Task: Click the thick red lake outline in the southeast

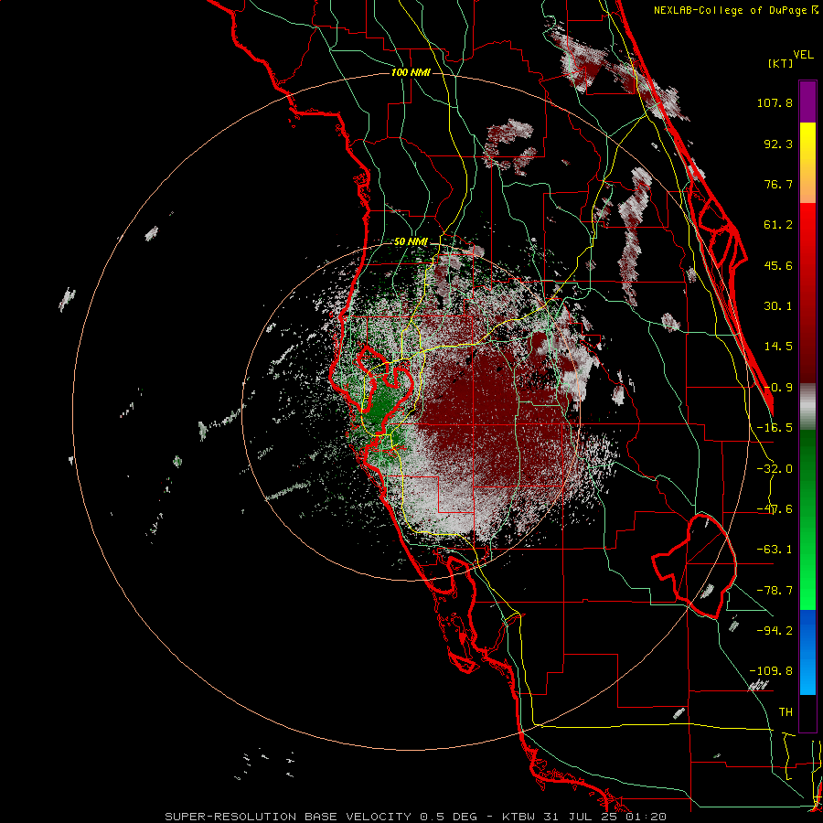Action: point(696,564)
